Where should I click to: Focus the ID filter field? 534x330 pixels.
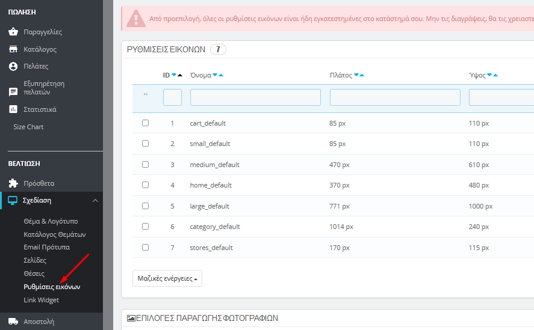172,97
